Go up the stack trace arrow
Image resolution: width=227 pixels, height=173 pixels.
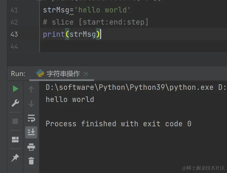click(31, 89)
